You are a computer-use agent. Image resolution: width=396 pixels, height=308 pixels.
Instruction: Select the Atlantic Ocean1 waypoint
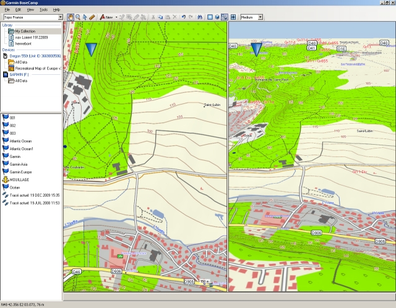point(21,149)
